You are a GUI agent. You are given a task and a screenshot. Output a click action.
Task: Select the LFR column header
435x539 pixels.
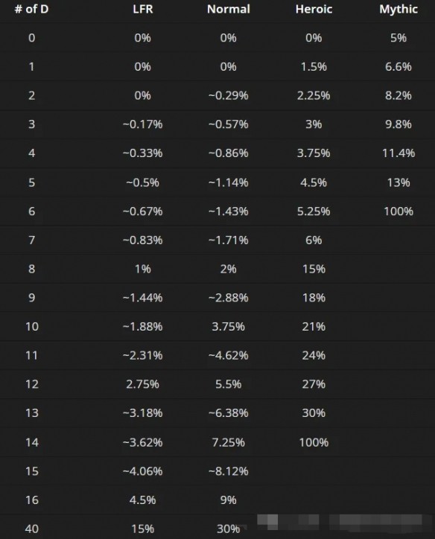[x=143, y=9]
